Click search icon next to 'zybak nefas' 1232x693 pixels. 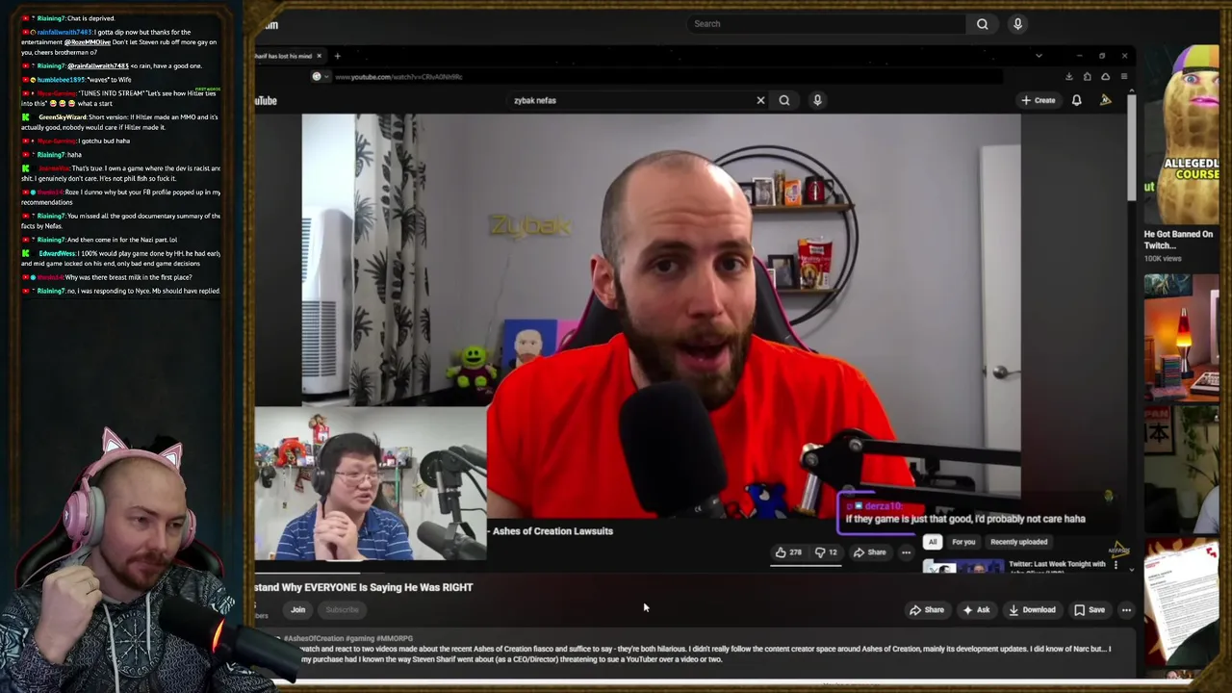[x=784, y=100]
